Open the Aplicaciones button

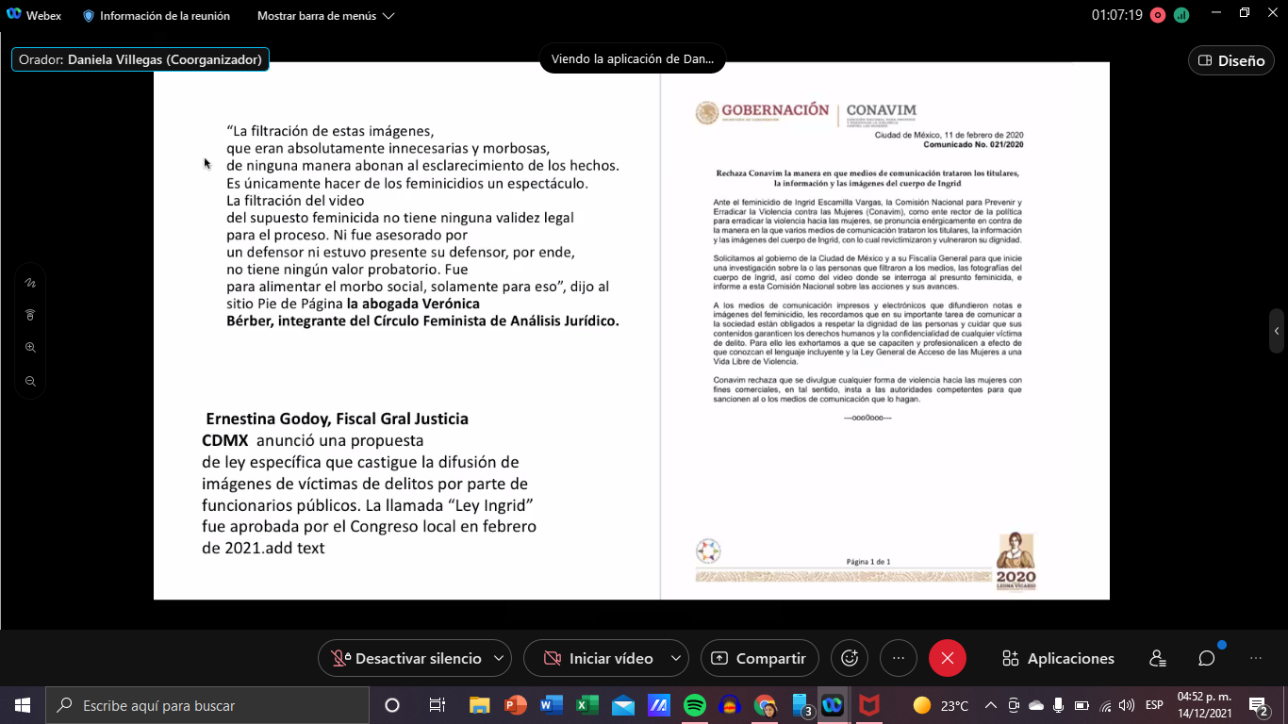coord(1058,658)
